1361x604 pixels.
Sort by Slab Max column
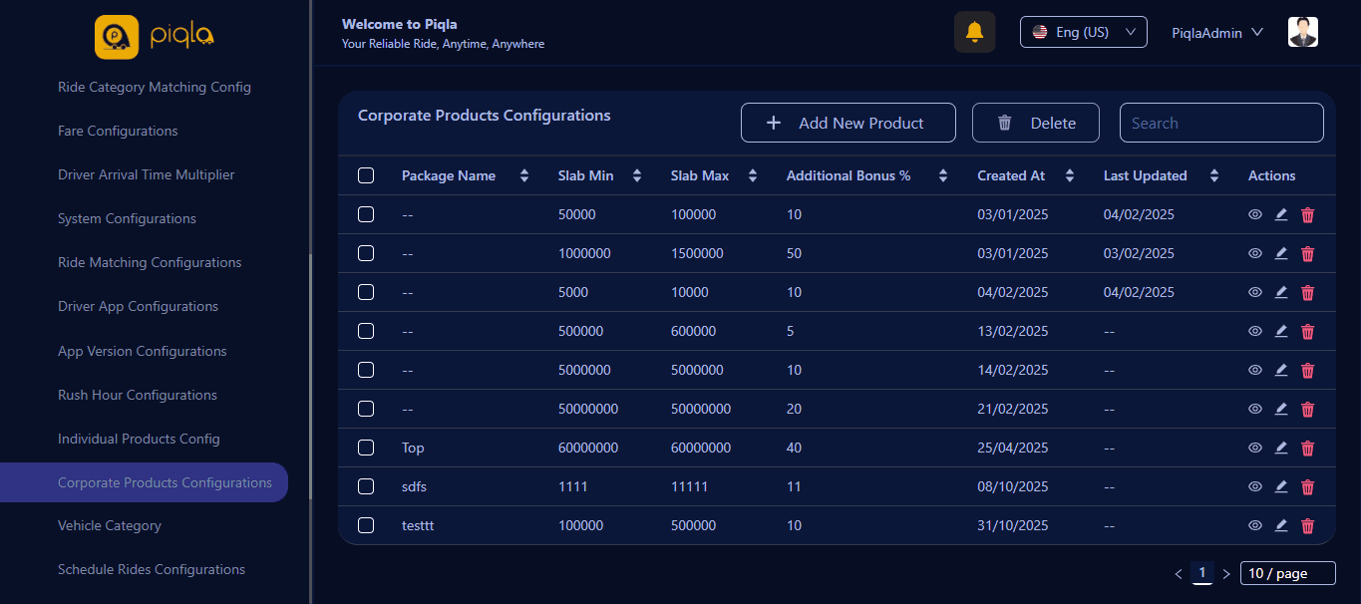click(753, 175)
